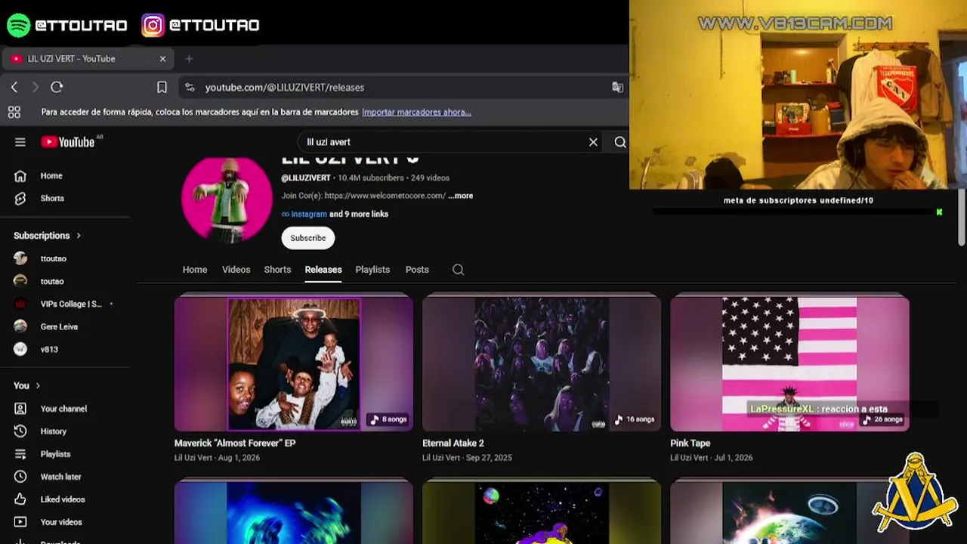Search within the channel using the tab-bar magnifier
The width and height of the screenshot is (967, 544).
[458, 270]
